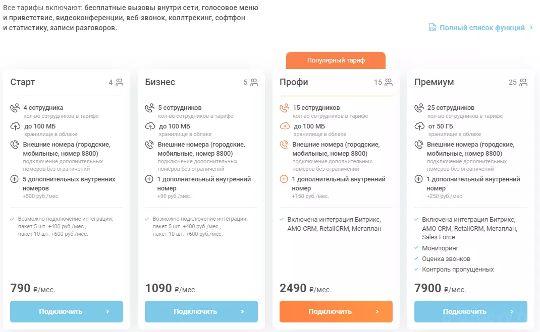Select the Премиум plan title
The height and width of the screenshot is (332, 540).
434,82
